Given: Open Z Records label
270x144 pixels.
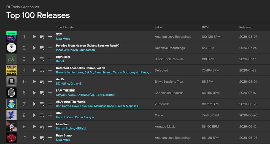Looking at the screenshot, I should pyautogui.click(x=162, y=104).
